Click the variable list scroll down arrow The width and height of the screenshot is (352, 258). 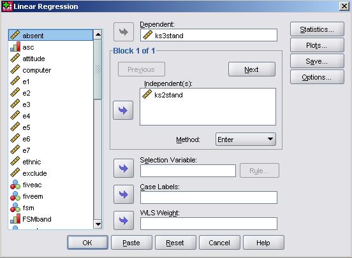coord(98,224)
